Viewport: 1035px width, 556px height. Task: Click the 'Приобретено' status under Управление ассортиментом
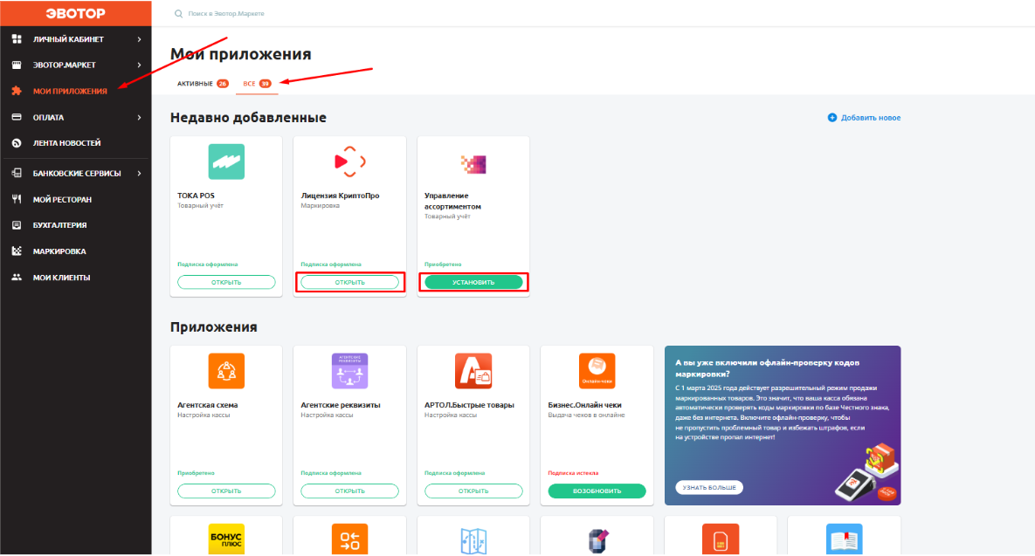tap(443, 264)
